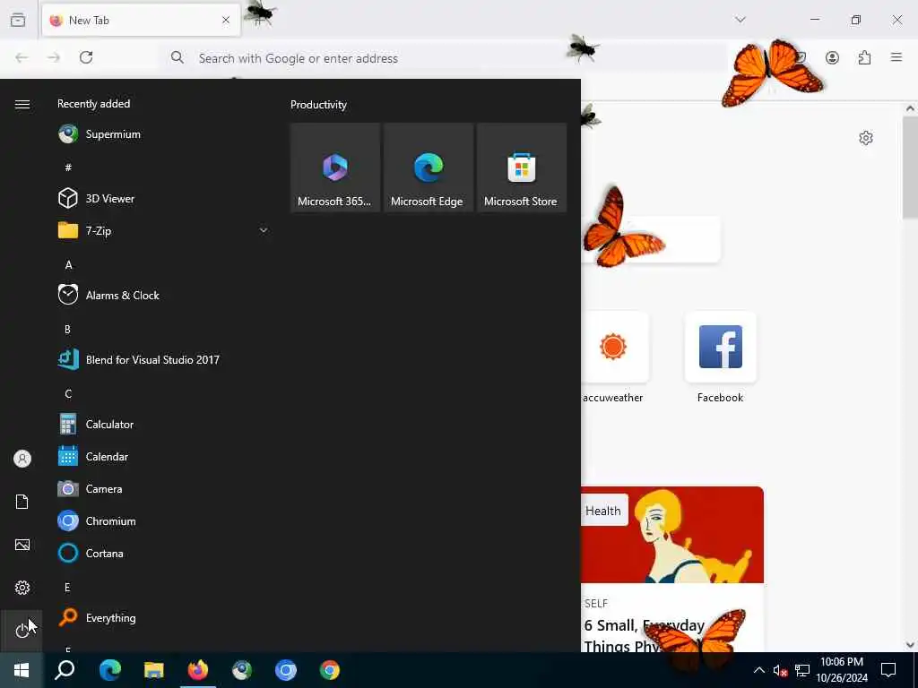Jump to letter # section header
This screenshot has height=688, width=918.
tap(68, 168)
